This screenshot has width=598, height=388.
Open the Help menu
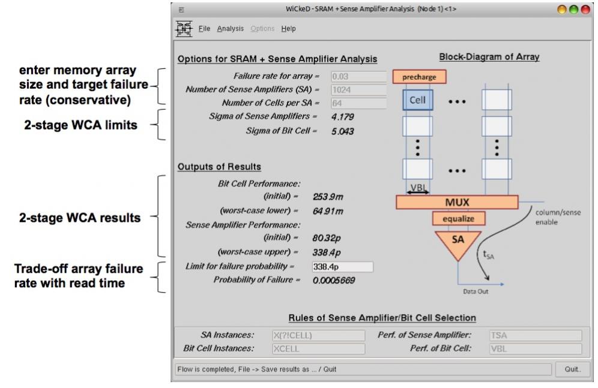288,29
